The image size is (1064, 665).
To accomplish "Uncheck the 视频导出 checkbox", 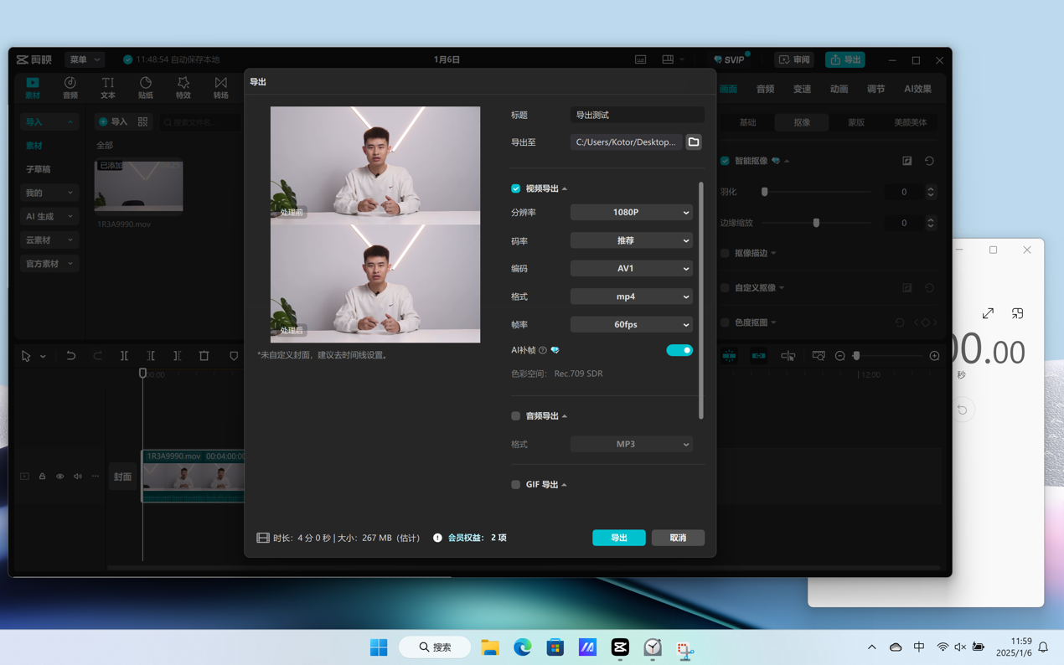I will (516, 188).
